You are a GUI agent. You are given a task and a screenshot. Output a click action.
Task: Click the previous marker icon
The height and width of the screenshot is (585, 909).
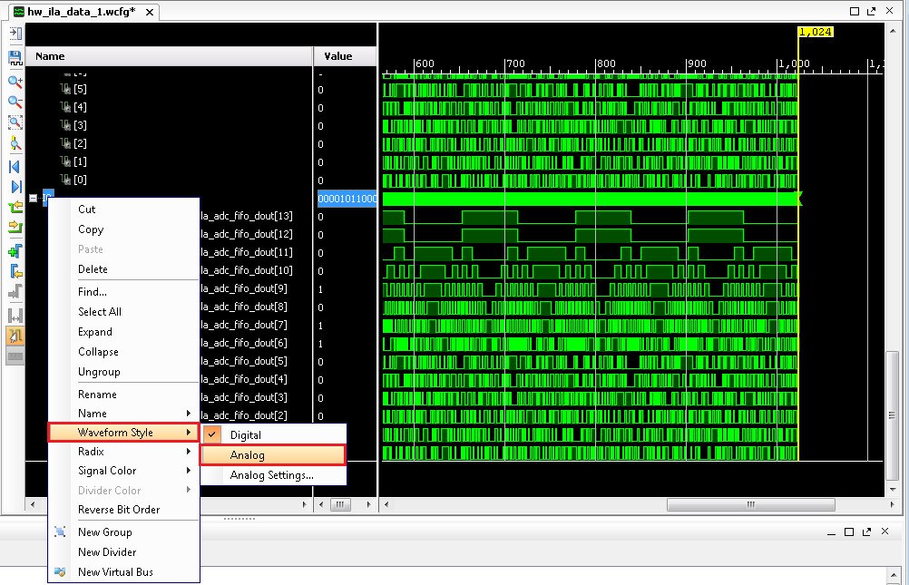[x=15, y=271]
